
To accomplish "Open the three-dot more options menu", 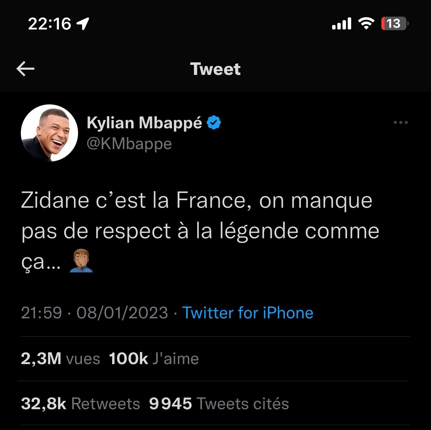I will [401, 122].
